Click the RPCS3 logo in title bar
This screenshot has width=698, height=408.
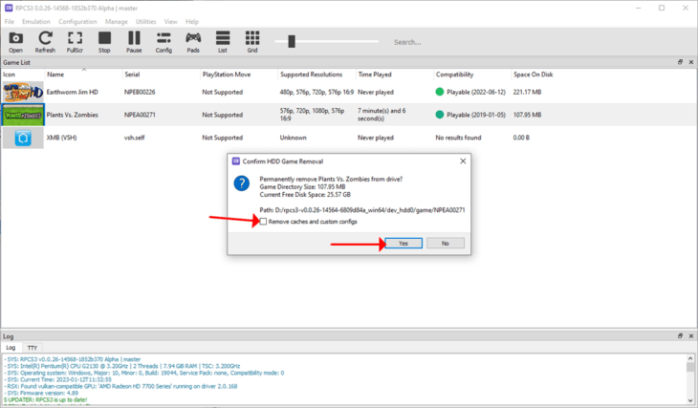coord(9,8)
